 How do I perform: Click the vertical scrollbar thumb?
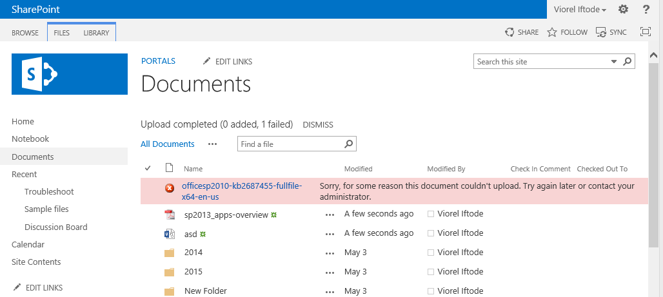point(653,154)
